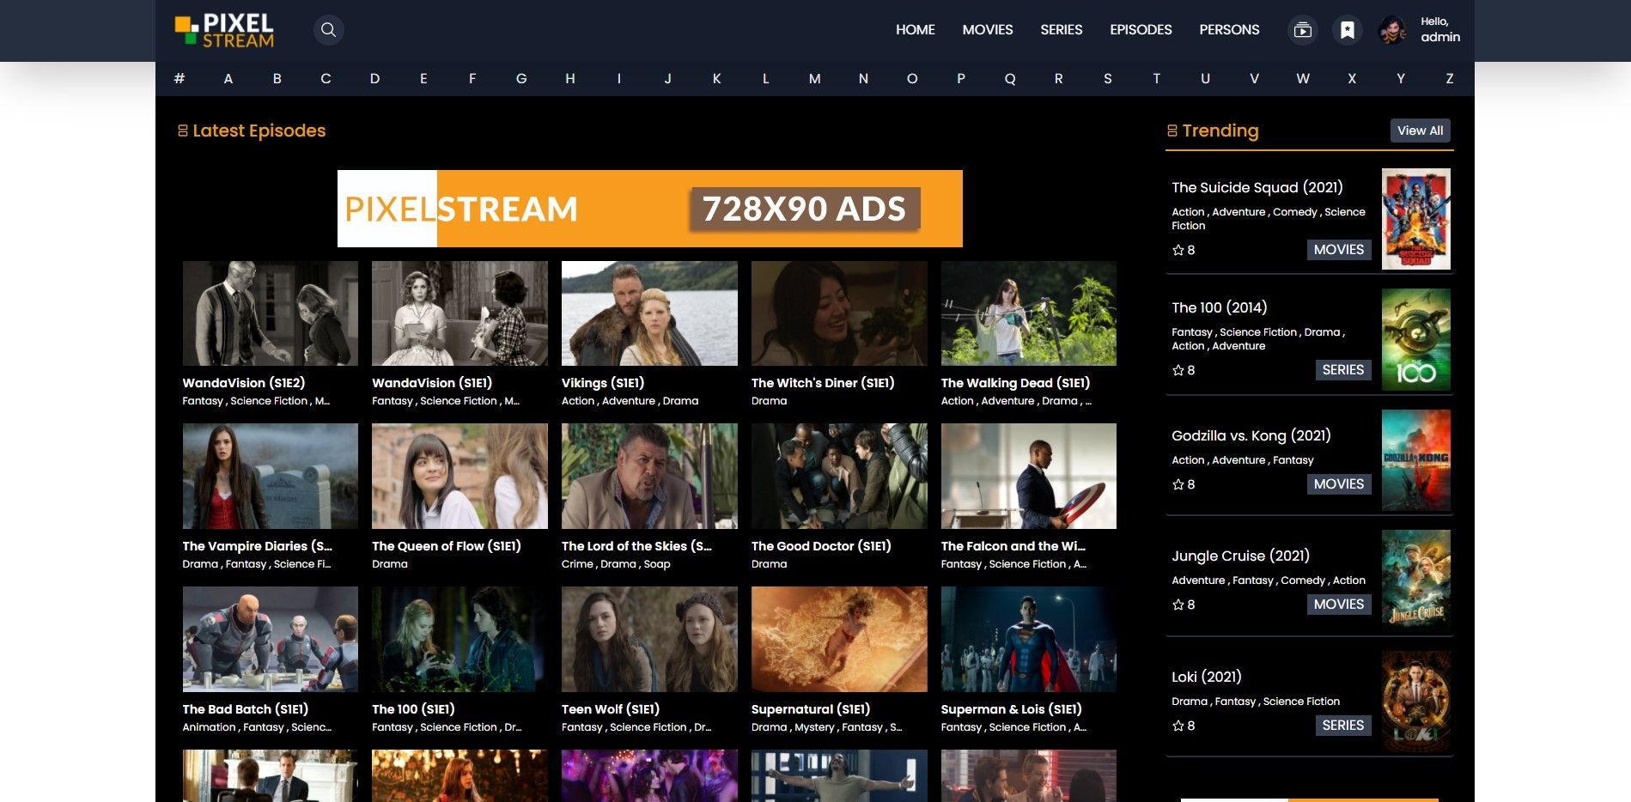
Task: Click SERIES tag on The 100
Action: [x=1343, y=370]
